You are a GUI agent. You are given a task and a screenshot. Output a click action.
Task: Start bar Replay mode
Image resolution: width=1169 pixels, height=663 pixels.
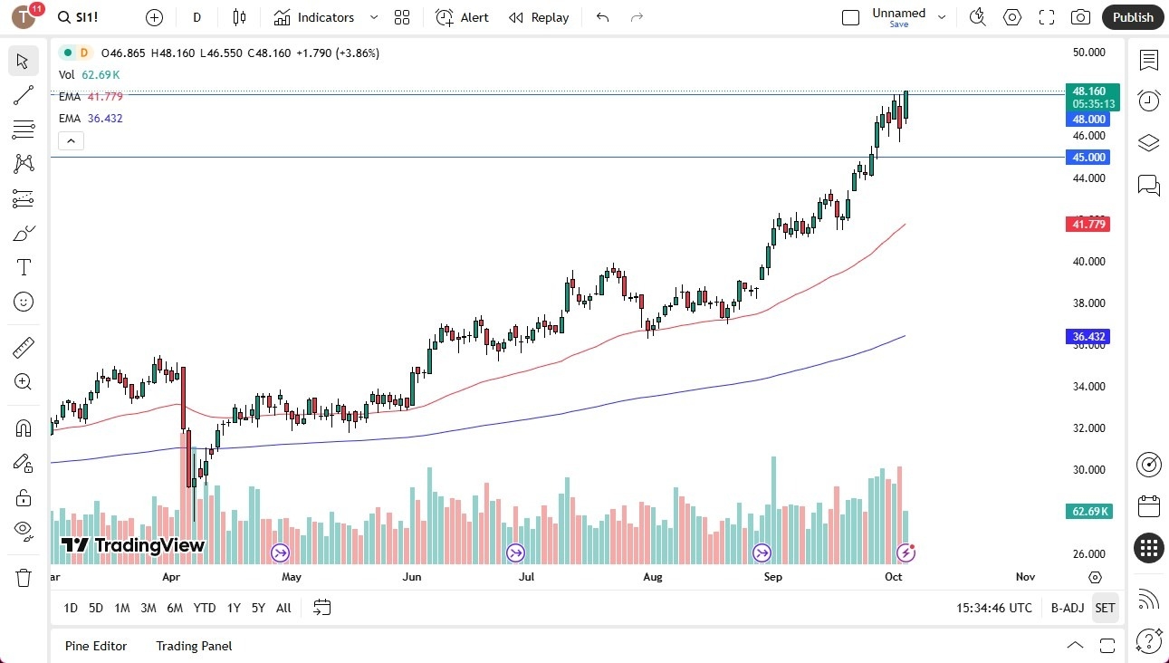coord(539,17)
